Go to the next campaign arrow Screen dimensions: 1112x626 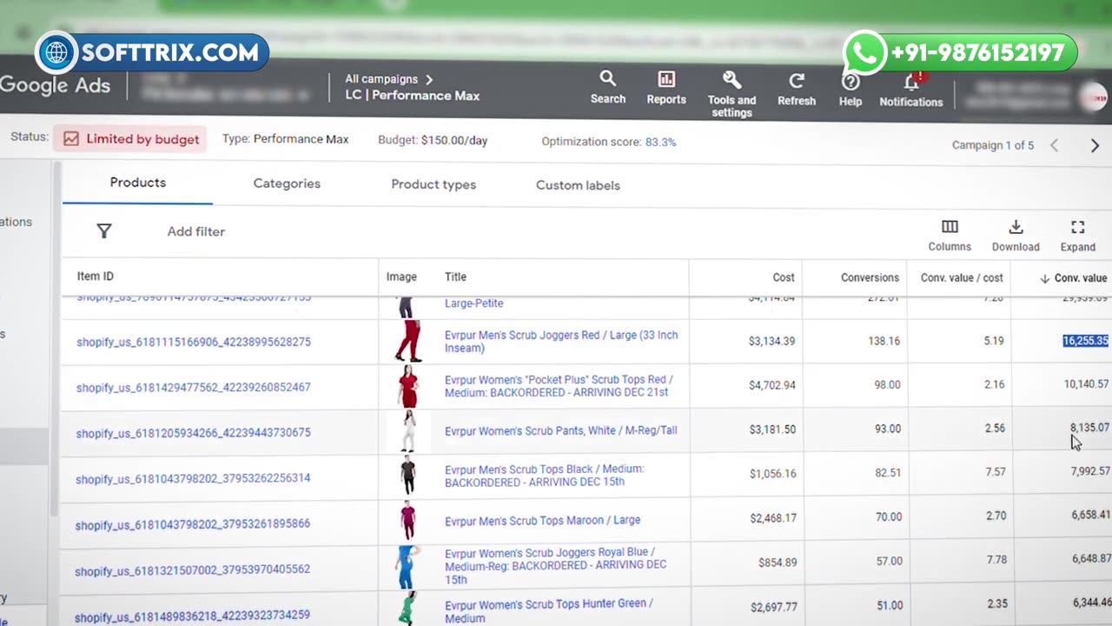[1095, 145]
